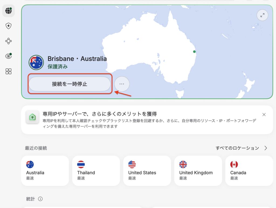Screen dimensions: 276x208
Task: Click the United States flag icon
Action: (x=132, y=165)
